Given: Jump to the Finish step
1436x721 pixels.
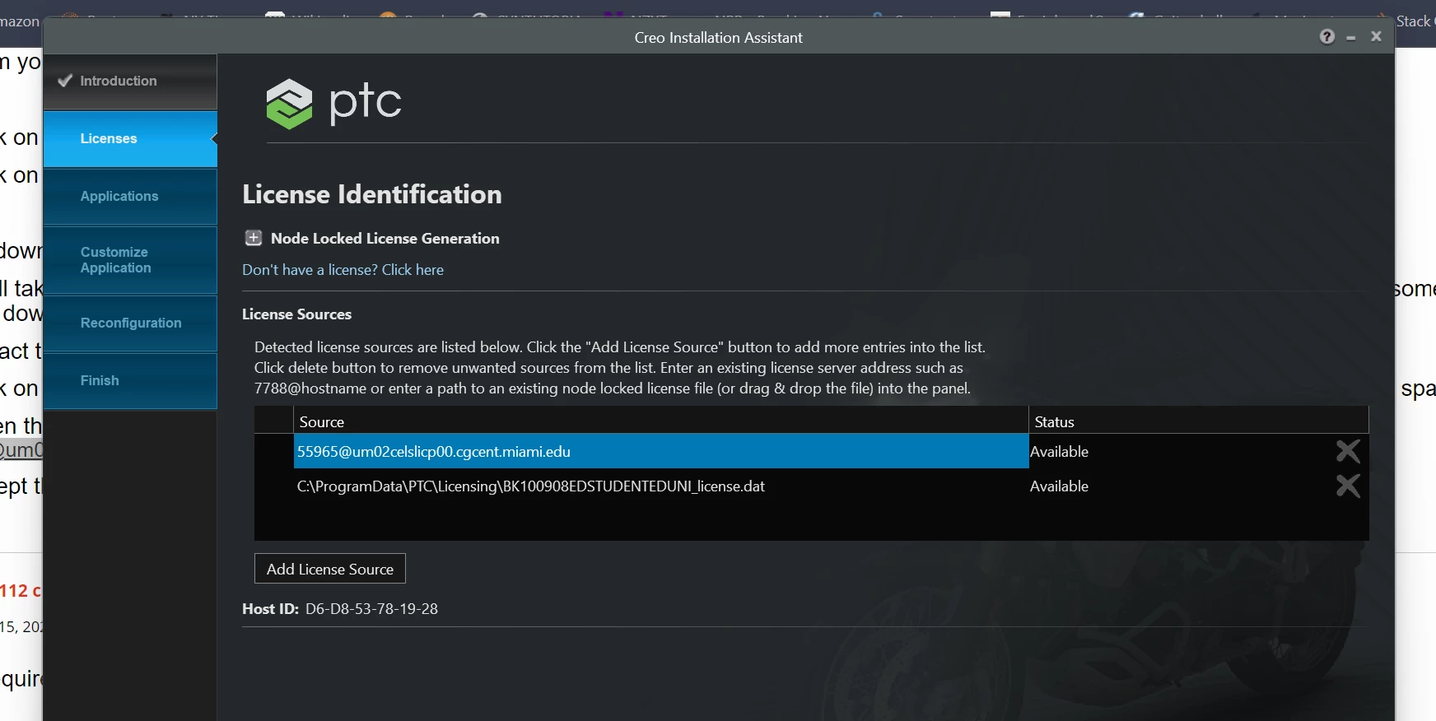Looking at the screenshot, I should (130, 381).
